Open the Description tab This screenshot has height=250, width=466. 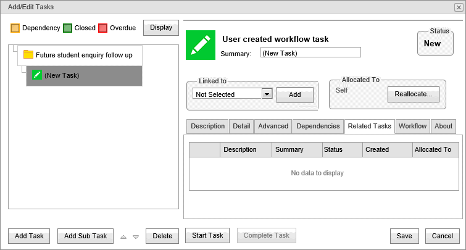coord(207,127)
